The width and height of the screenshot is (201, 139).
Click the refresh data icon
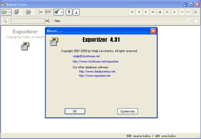pos(196,12)
